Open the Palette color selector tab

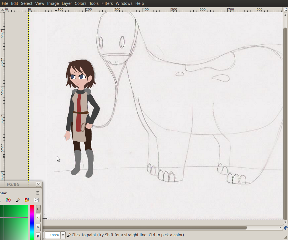pyautogui.click(x=27, y=200)
